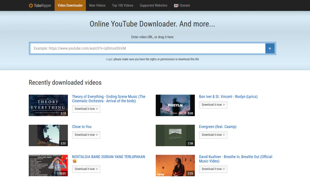
Task: Open the Supported Websites page
Action: [153, 5]
